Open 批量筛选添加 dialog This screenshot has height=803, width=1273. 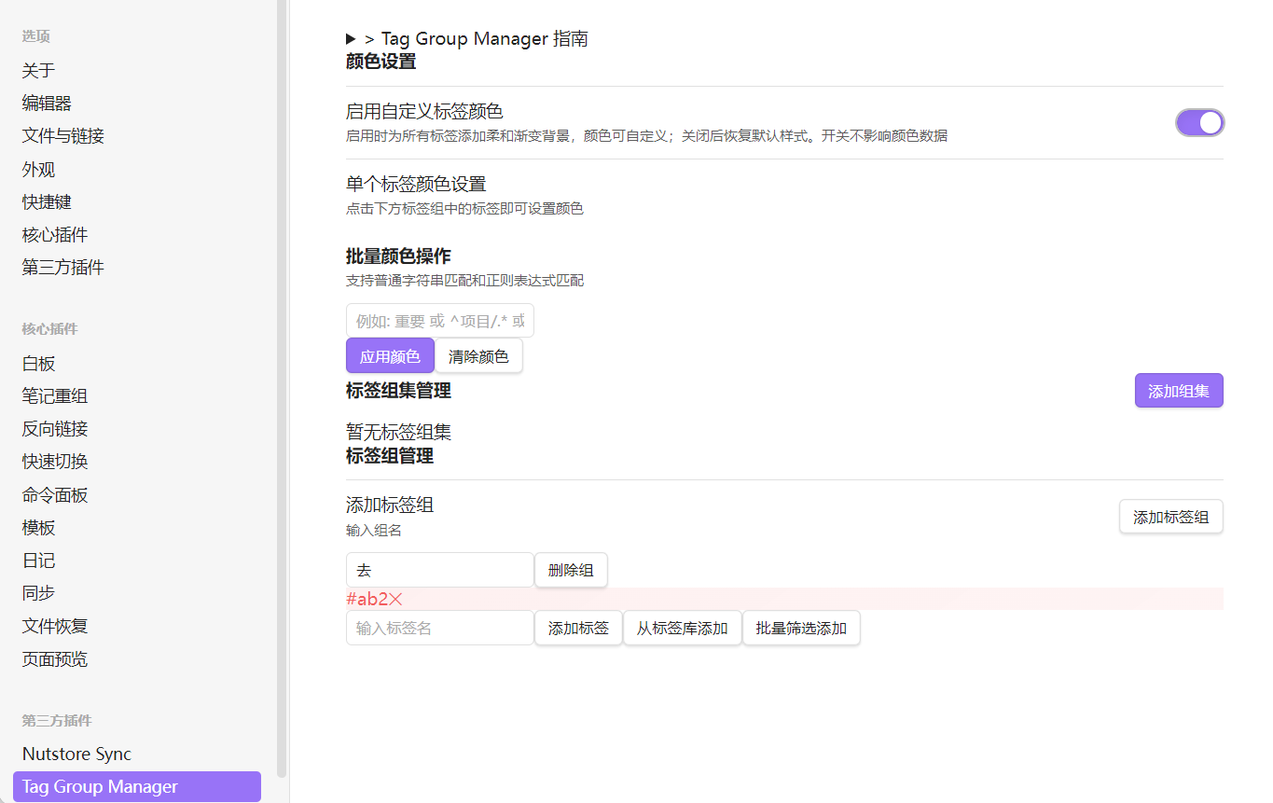(801, 629)
